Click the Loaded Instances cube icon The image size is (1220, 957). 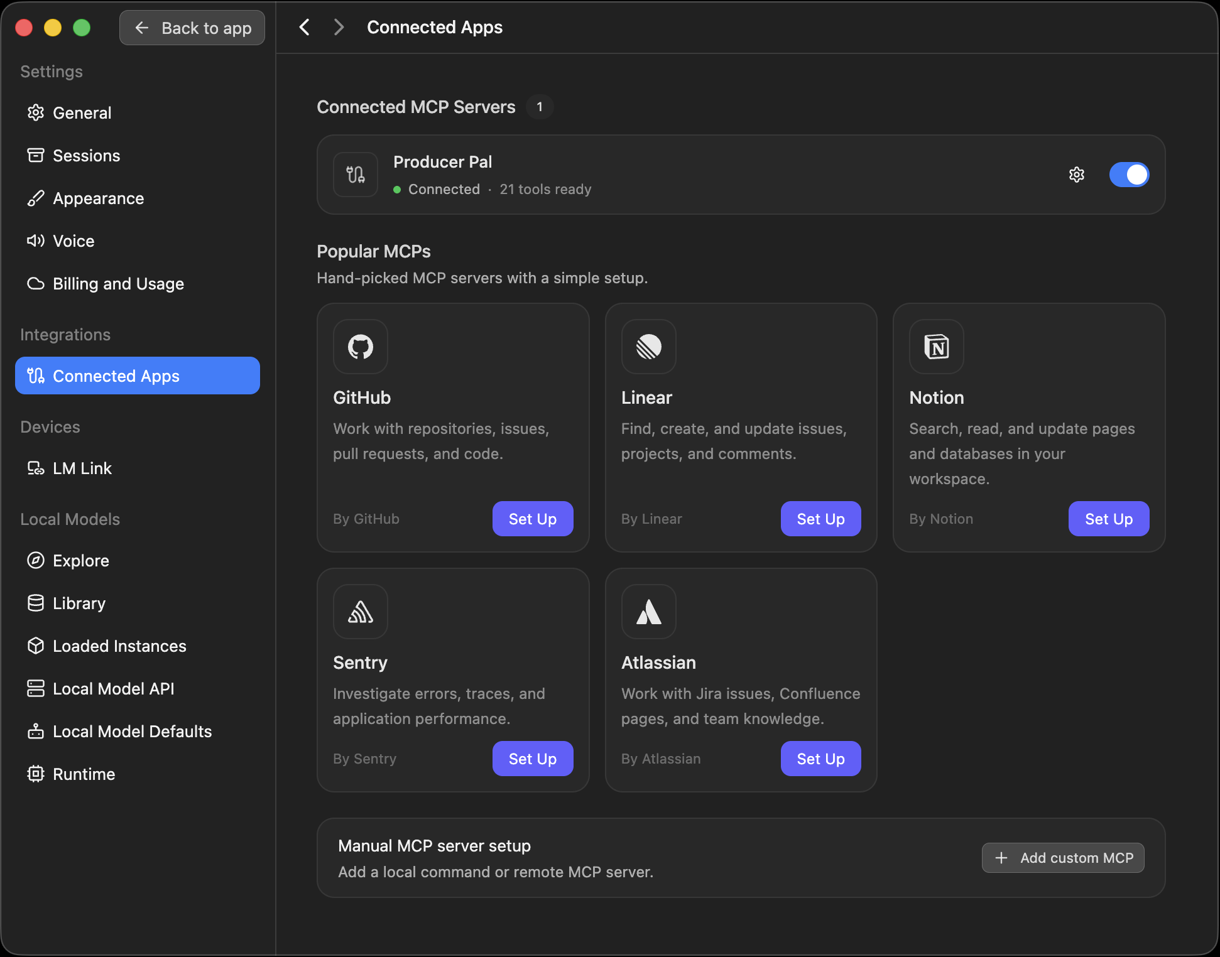click(x=36, y=646)
